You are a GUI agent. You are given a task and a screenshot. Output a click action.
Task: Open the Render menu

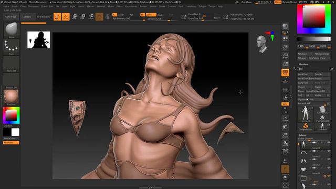(143, 6)
